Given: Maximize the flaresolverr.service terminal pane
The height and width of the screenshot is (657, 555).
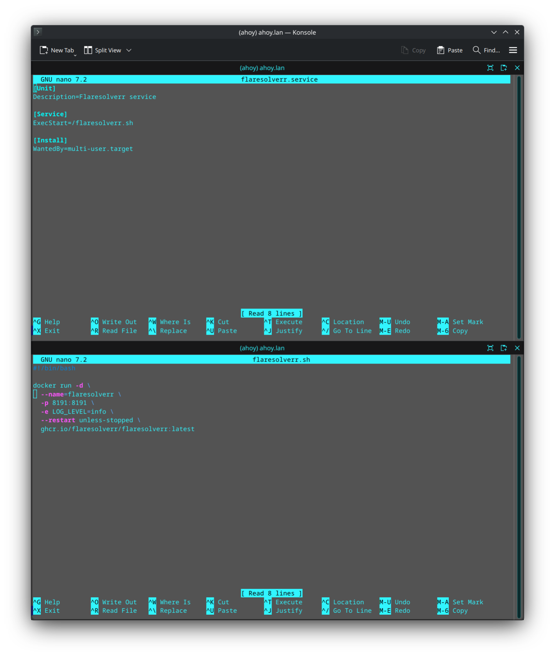Looking at the screenshot, I should [x=490, y=68].
